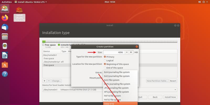Open the Help dock icon
The width and height of the screenshot is (210, 105).
pyautogui.click(x=5, y=74)
